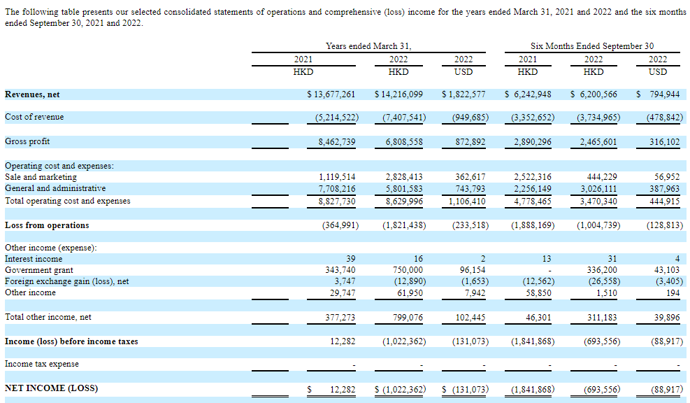Image resolution: width=690 pixels, height=403 pixels.
Task: Click gross profit value 316,102
Action: pos(664,142)
